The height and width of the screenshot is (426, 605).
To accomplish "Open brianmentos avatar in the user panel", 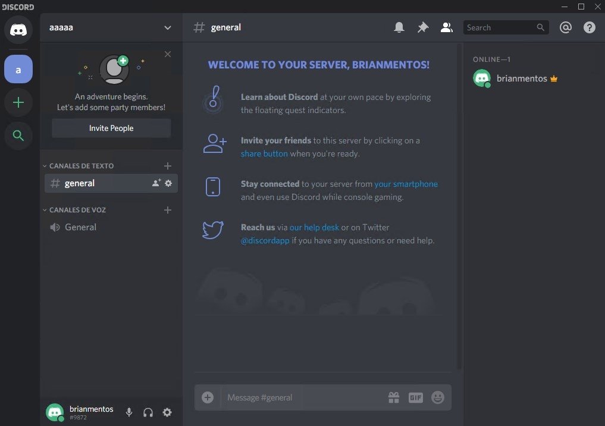I will point(55,412).
